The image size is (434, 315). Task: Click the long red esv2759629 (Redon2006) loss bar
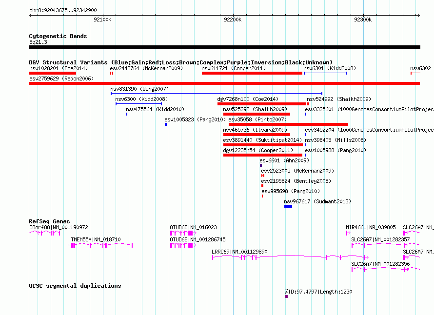coord(224,83)
